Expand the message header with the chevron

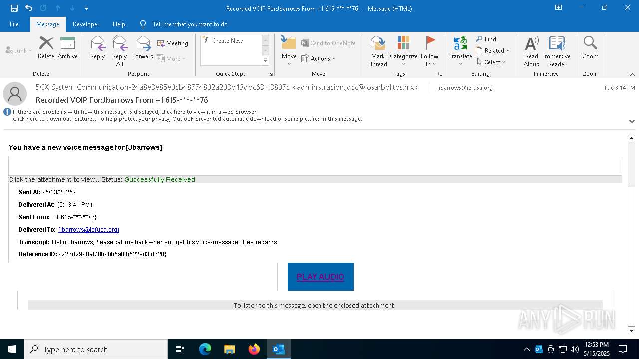pos(632,121)
